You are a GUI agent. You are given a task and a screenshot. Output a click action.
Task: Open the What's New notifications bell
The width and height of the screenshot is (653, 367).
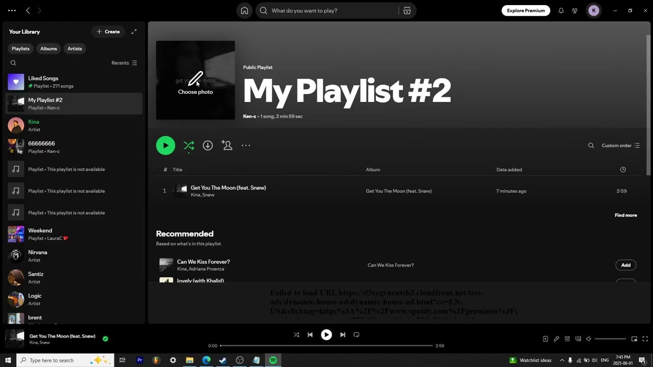coord(561,11)
